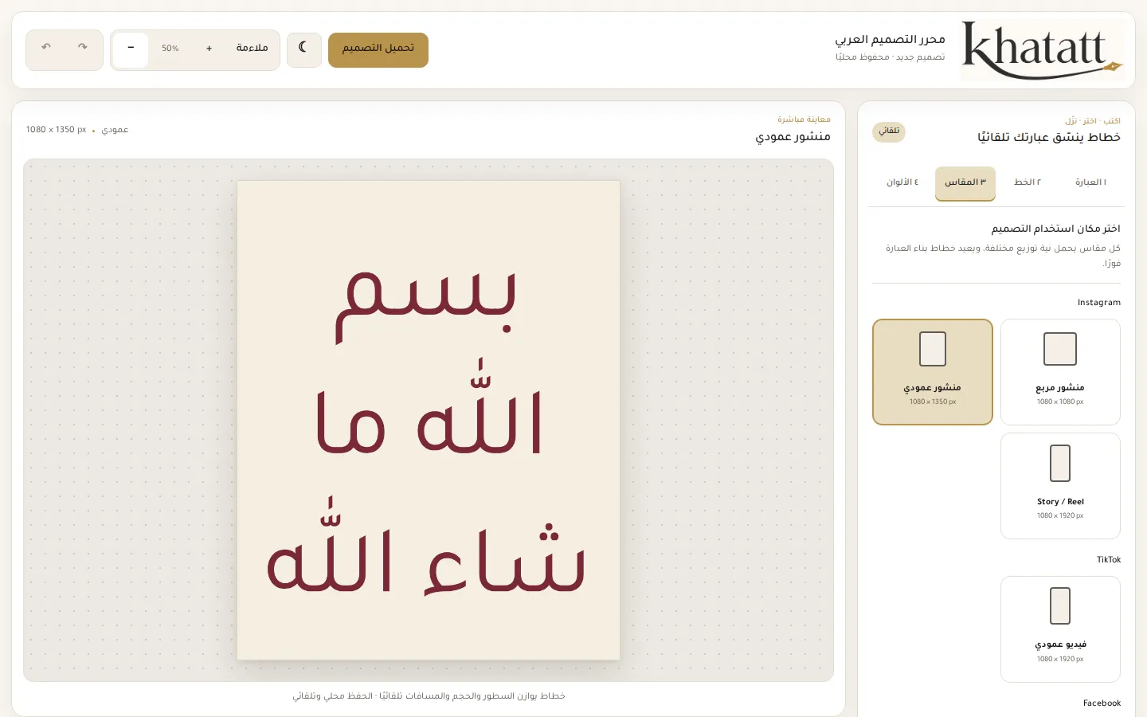
Task: Choose the منشور عمودي size card
Action: tap(933, 372)
